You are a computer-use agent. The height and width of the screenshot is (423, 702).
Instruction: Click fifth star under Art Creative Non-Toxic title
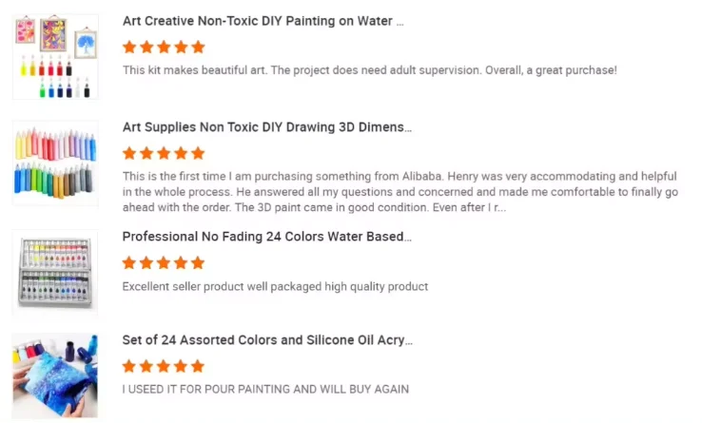click(x=198, y=47)
